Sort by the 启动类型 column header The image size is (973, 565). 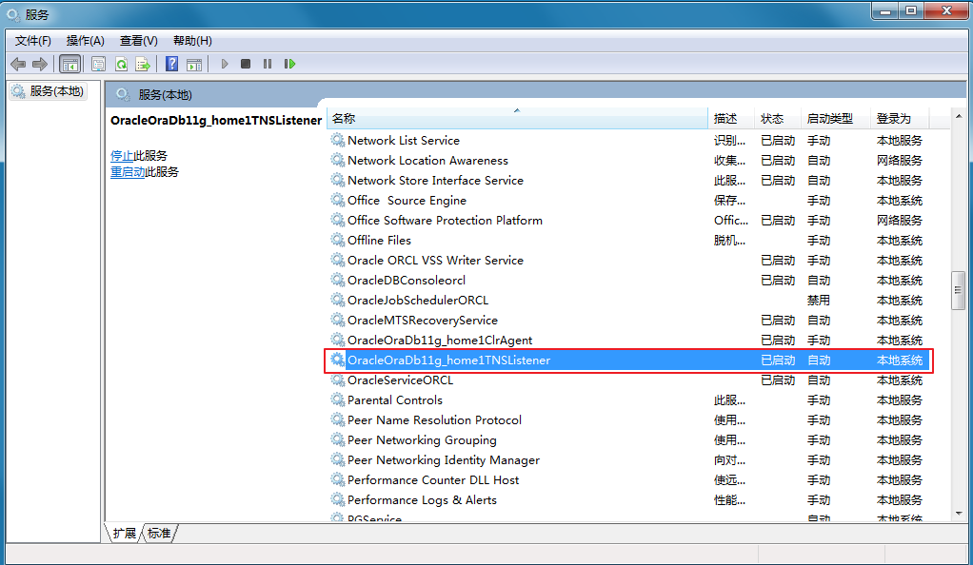(x=835, y=119)
